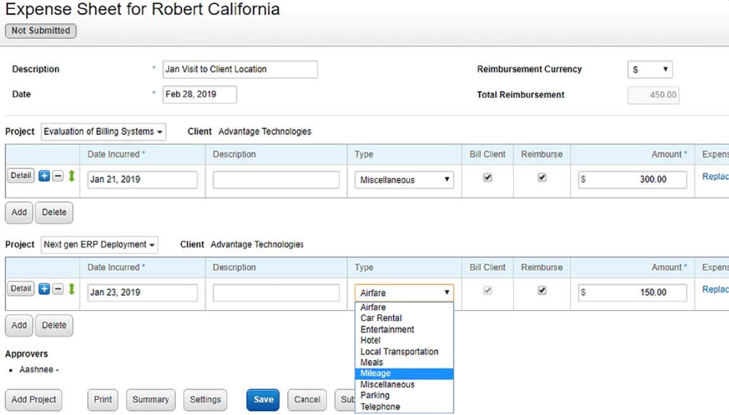Click the Jan Visit description input field
Image resolution: width=729 pixels, height=415 pixels.
[x=240, y=69]
